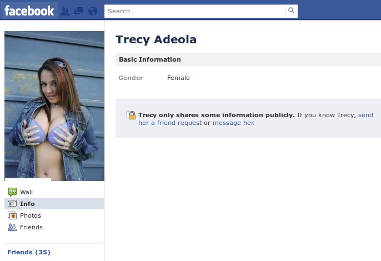Click the Info card icon
Screen dimensions: 381x261
[12, 203]
